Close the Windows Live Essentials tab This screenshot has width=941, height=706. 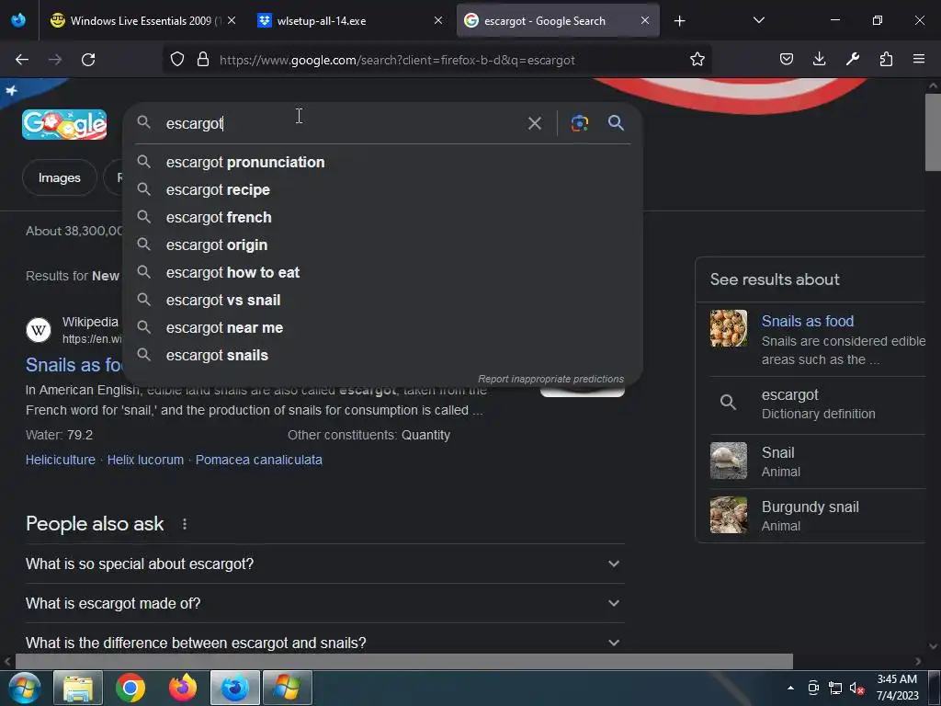tap(232, 21)
